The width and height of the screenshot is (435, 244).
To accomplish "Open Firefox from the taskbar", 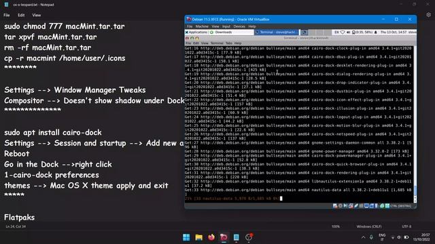I will click(211, 237).
